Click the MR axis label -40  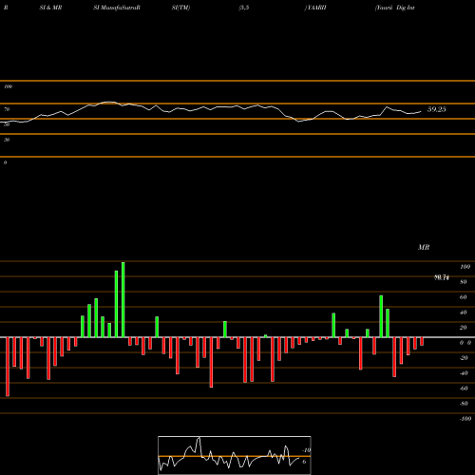pos(464,373)
